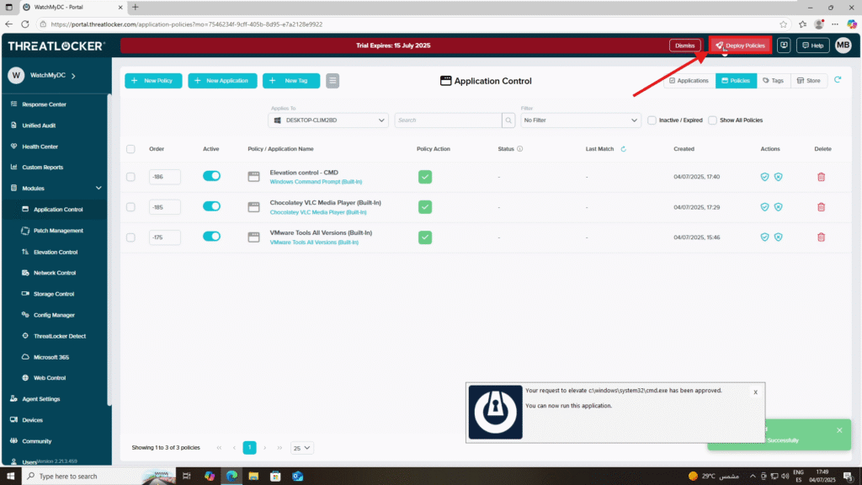Open Elevation Control in sidebar
The image size is (862, 485).
tap(55, 252)
